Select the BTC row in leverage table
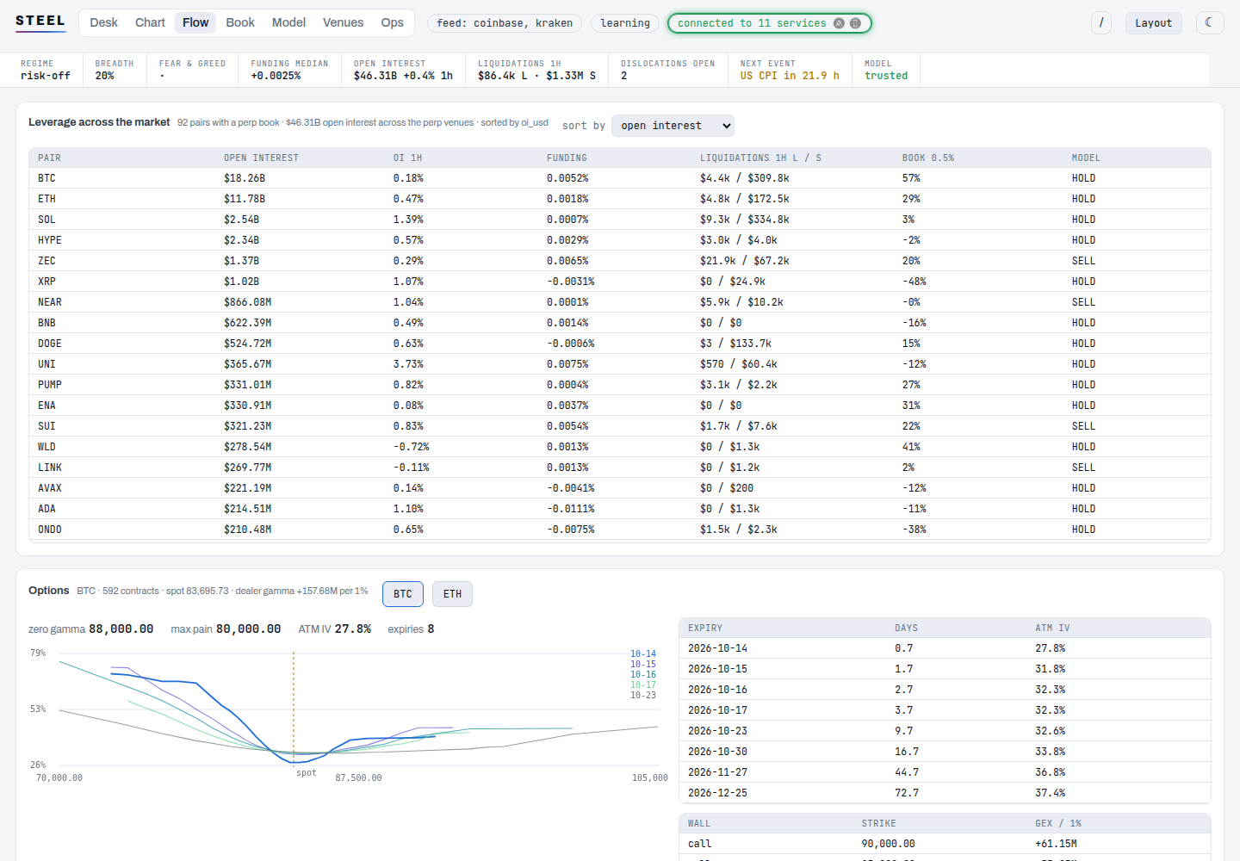 click(620, 178)
